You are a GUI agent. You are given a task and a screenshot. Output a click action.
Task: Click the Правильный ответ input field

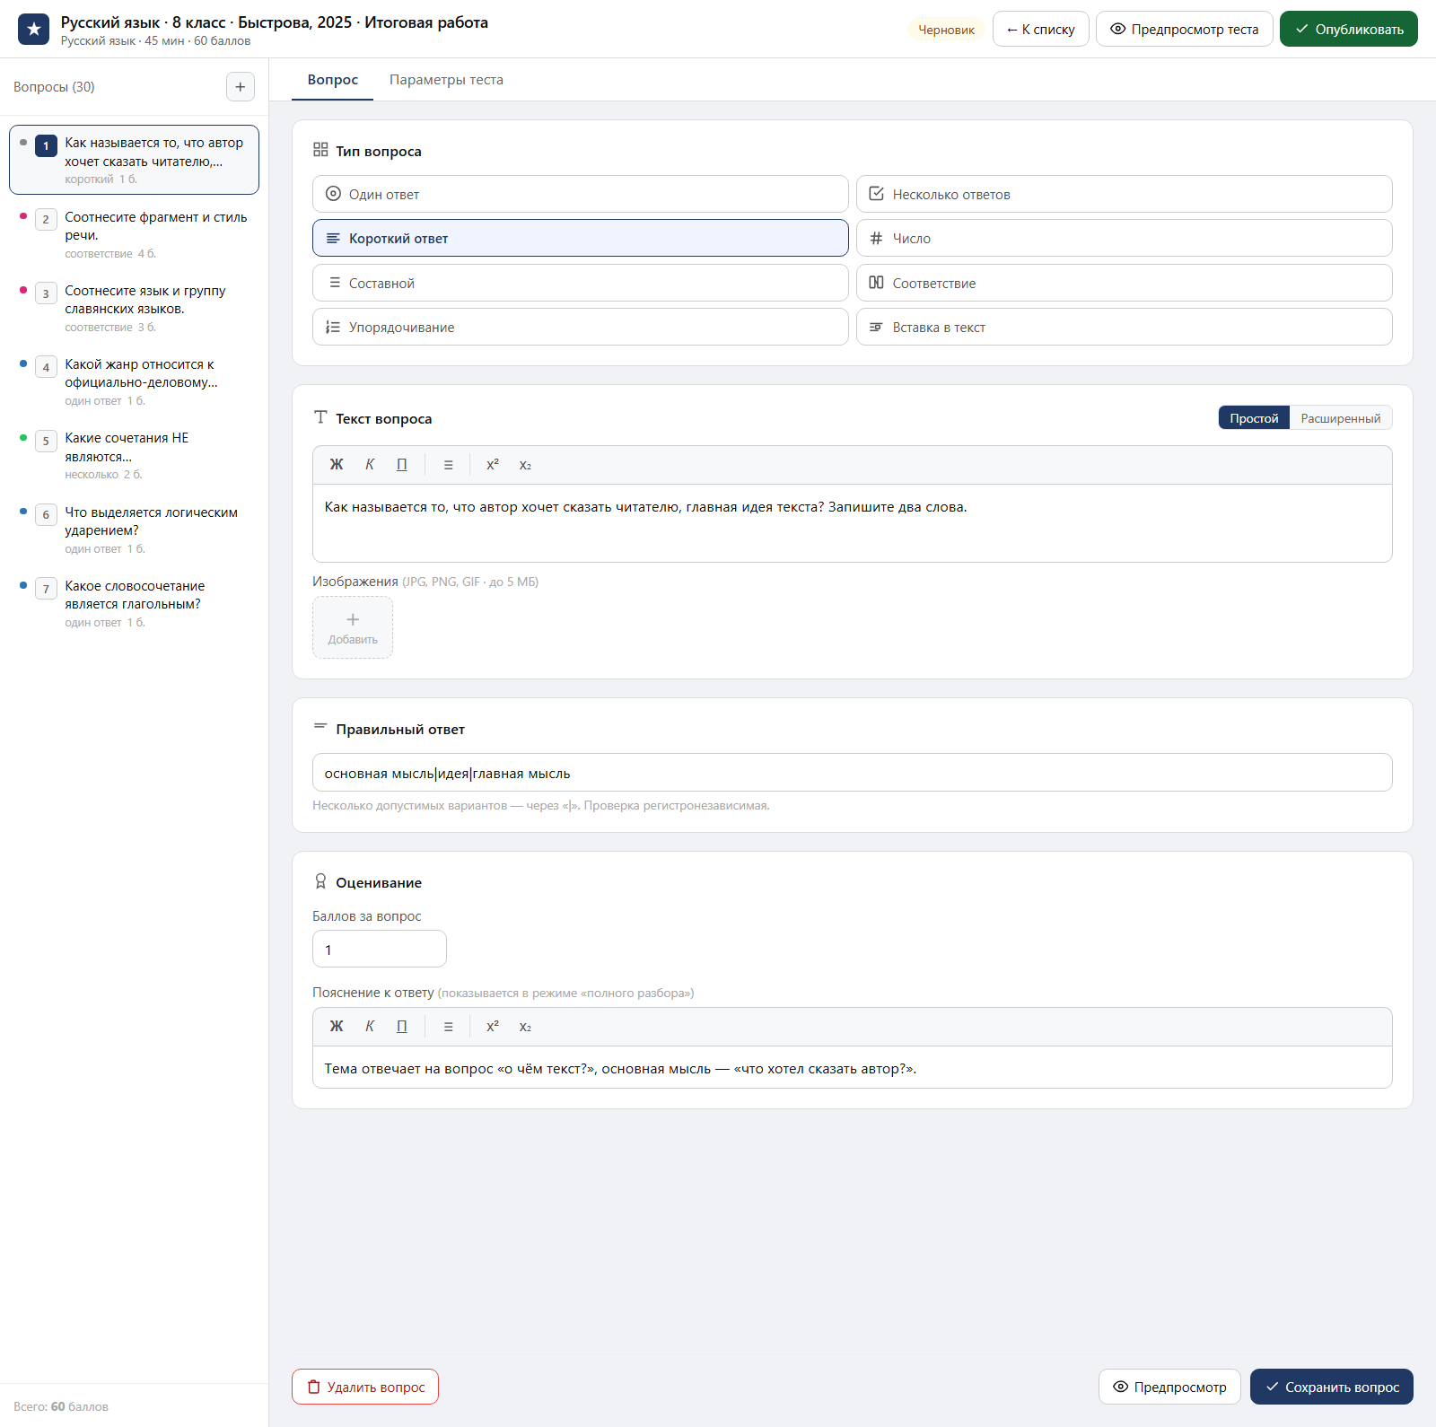click(853, 773)
